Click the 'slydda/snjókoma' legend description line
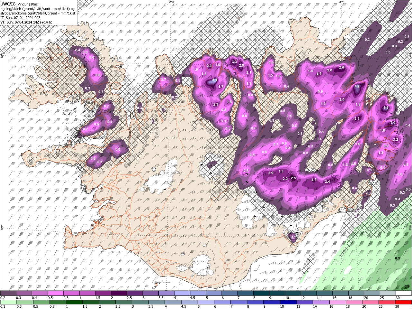The image size is (412, 309). point(38,13)
